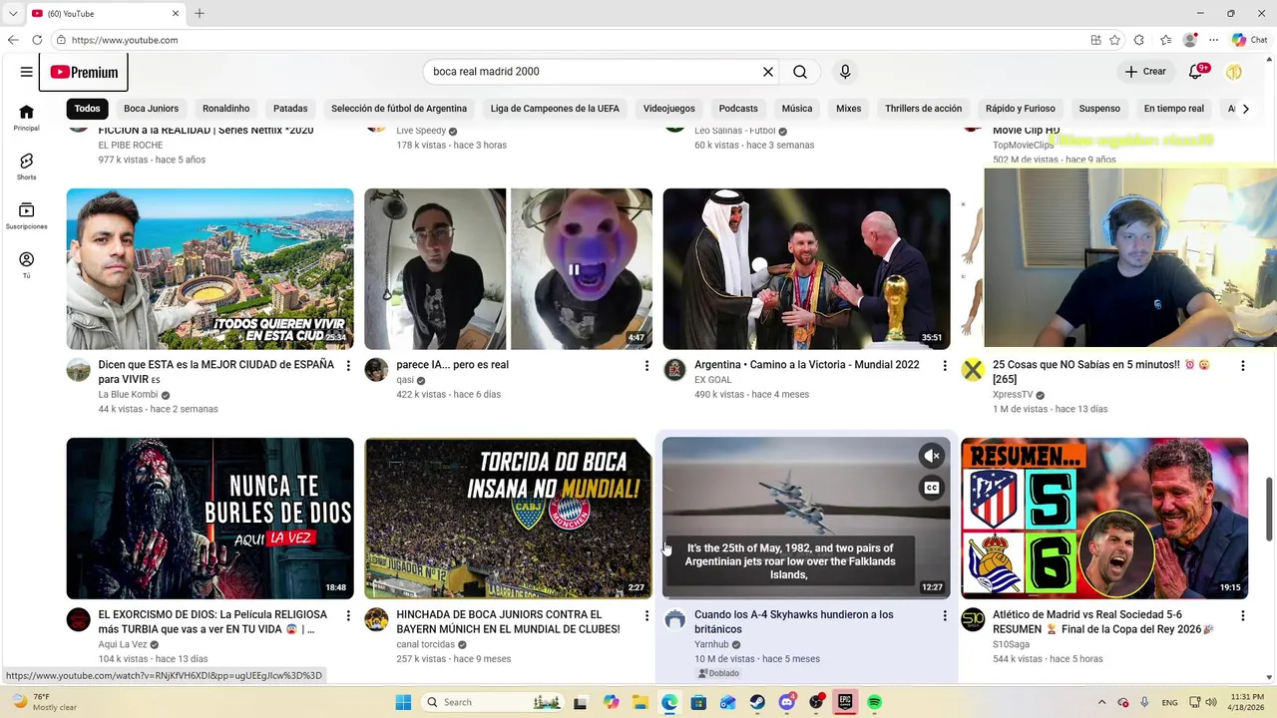Image resolution: width=1277 pixels, height=718 pixels.
Task: Select the Liga de Campeones de la UEFA chip
Action: [555, 109]
